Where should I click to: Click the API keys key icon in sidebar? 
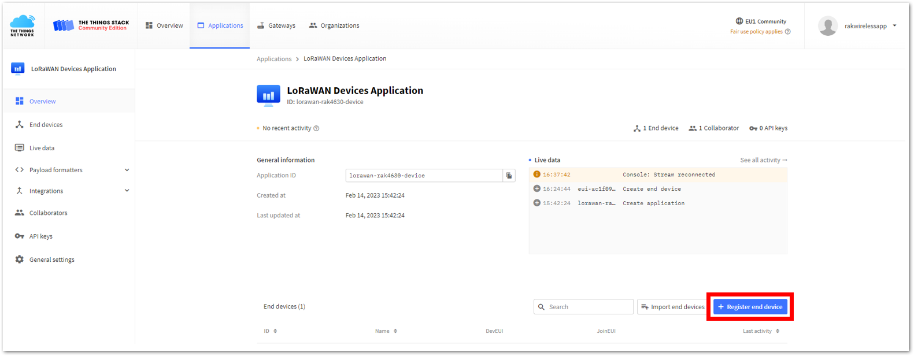tap(19, 236)
